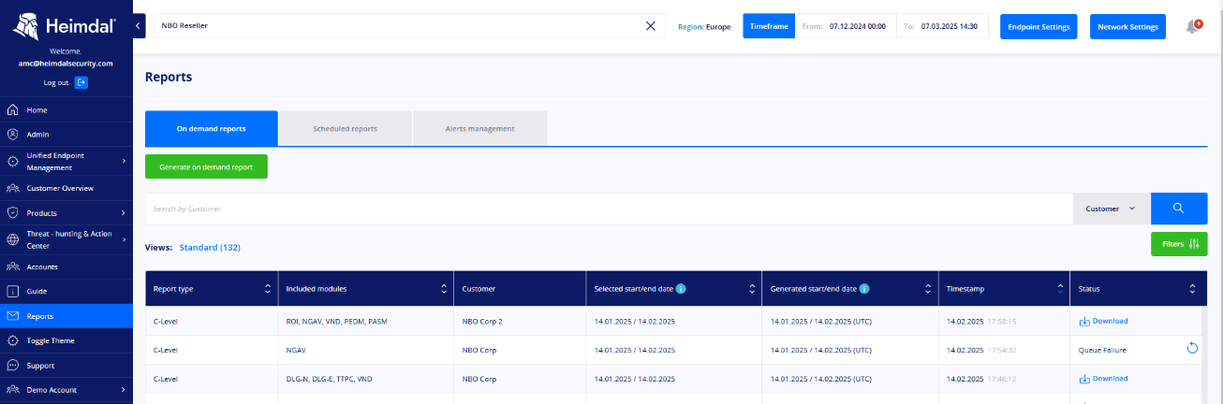
Task: Expand the Demo Account submenu arrow
Action: click(124, 390)
